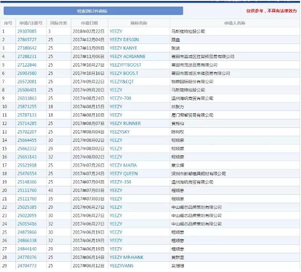Select date cell 2017年06月12日
Viewport: 301px width, 272px height.
point(89,266)
